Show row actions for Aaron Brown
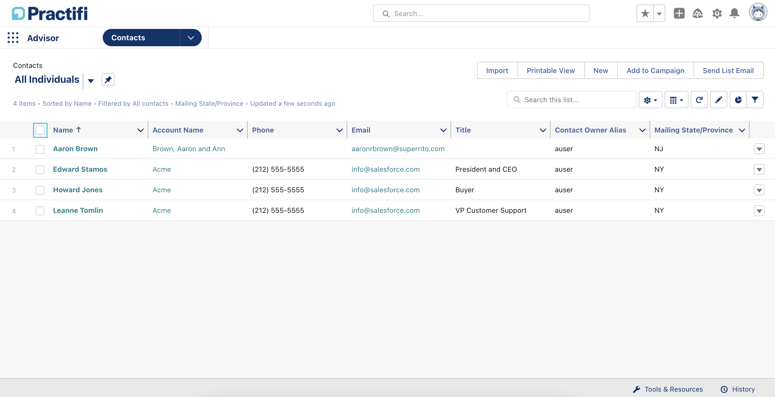 (759, 149)
